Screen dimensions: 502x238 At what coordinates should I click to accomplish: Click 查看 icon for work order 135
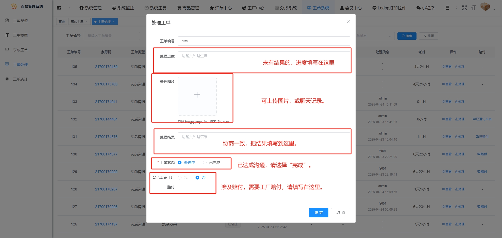pos(447,67)
